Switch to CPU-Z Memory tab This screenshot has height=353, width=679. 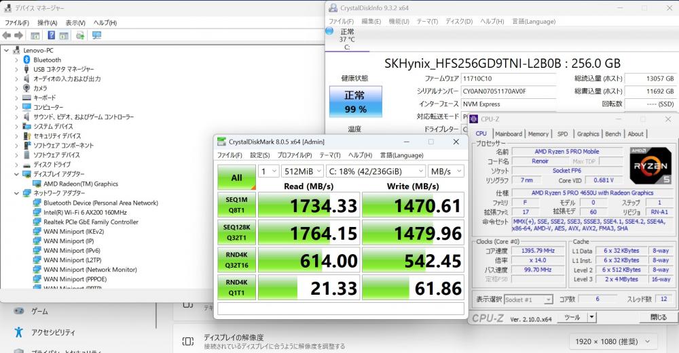click(x=538, y=134)
